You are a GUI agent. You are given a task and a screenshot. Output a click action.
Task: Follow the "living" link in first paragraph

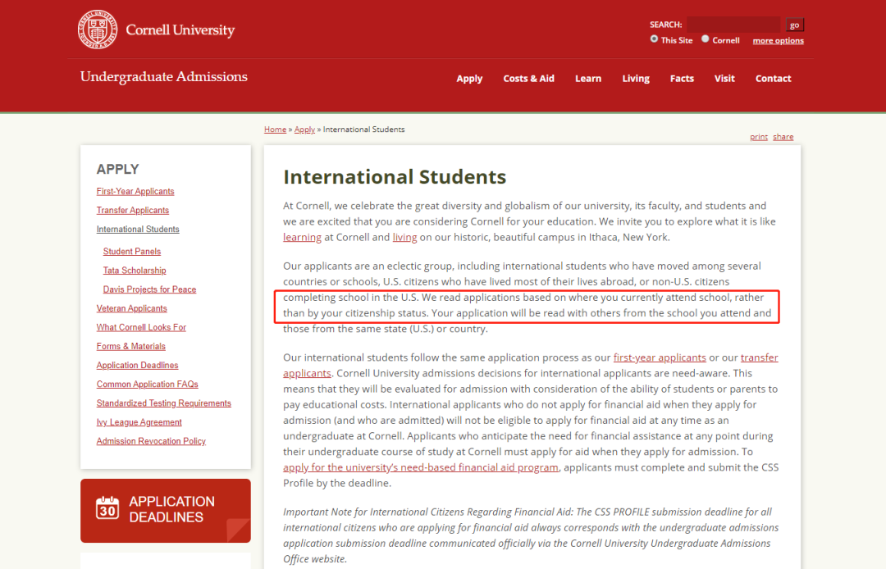(x=404, y=238)
